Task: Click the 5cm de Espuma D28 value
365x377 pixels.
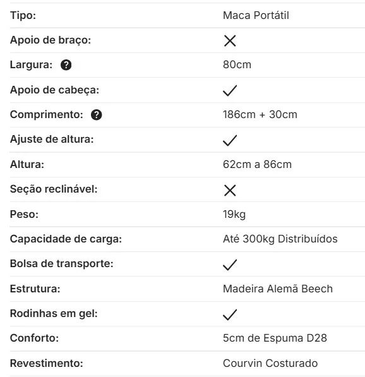Action: (x=275, y=338)
